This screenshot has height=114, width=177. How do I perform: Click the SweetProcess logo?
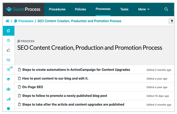pyautogui.click(x=23, y=9)
